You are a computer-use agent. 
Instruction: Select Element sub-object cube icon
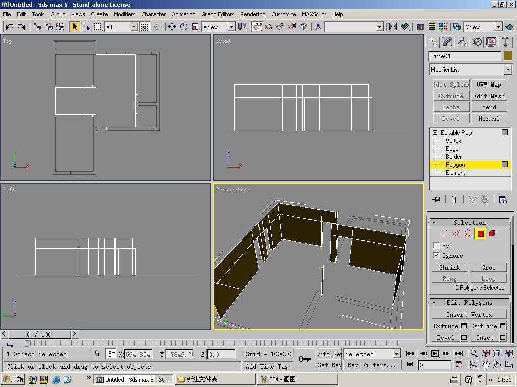pyautogui.click(x=492, y=234)
